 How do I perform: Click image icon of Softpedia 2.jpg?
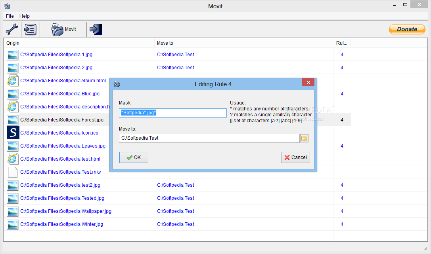(13, 68)
